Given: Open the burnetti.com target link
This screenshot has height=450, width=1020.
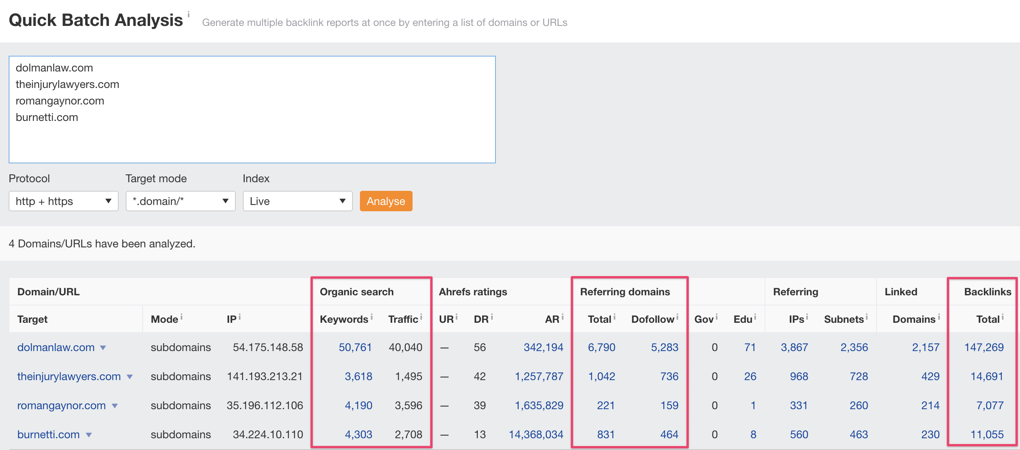Looking at the screenshot, I should 48,434.
